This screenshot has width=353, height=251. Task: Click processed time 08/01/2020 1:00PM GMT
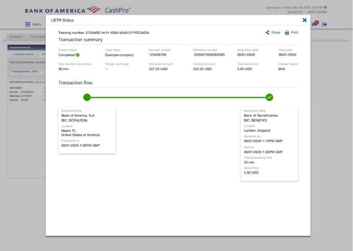(x=81, y=145)
